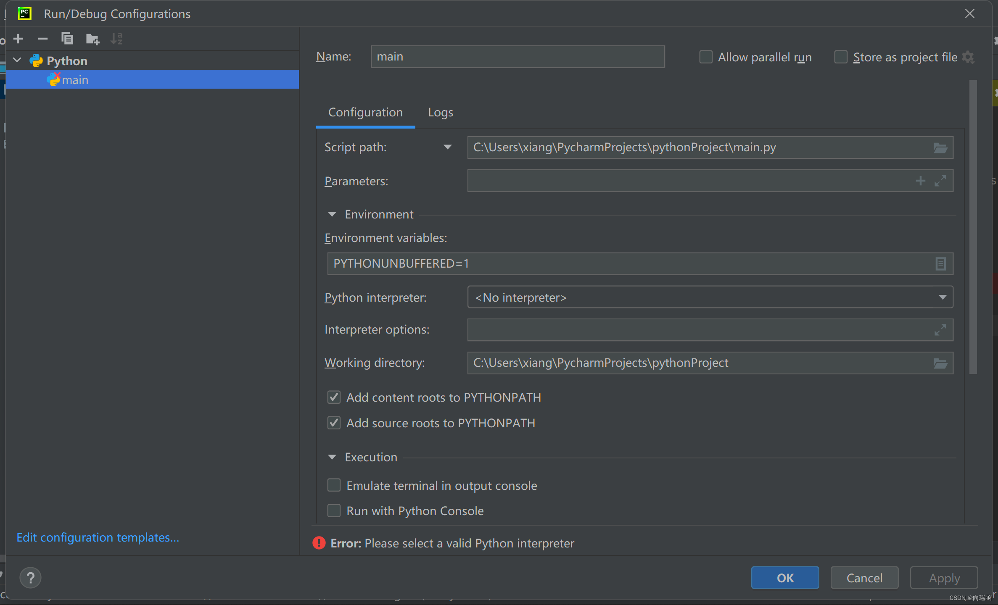Screen dimensions: 998x605
Task: Uncheck Add content roots to PYTHONPATH
Action: [334, 397]
